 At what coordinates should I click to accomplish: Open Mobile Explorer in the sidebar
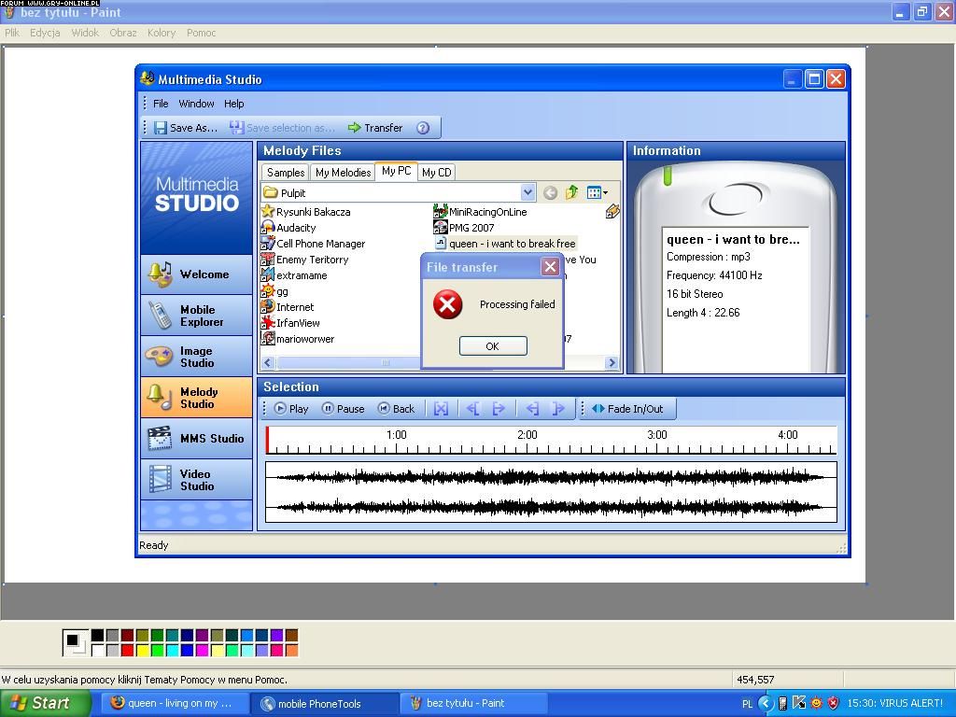(196, 316)
